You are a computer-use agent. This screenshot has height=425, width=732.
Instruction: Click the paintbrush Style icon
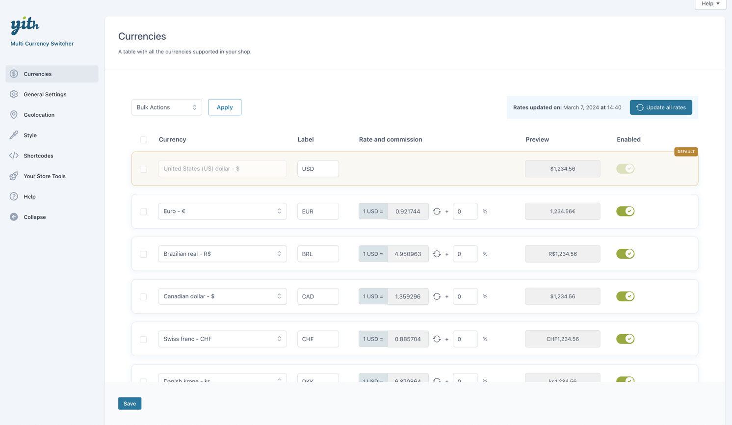[14, 135]
